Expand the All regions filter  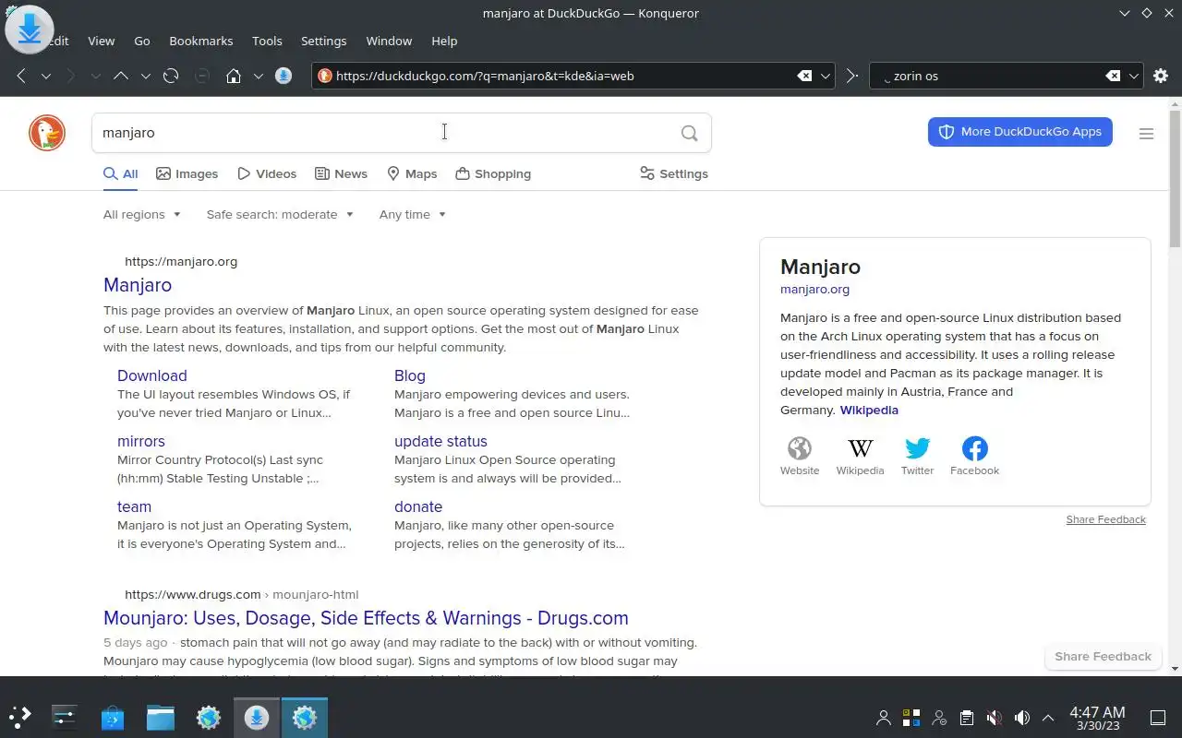click(142, 214)
